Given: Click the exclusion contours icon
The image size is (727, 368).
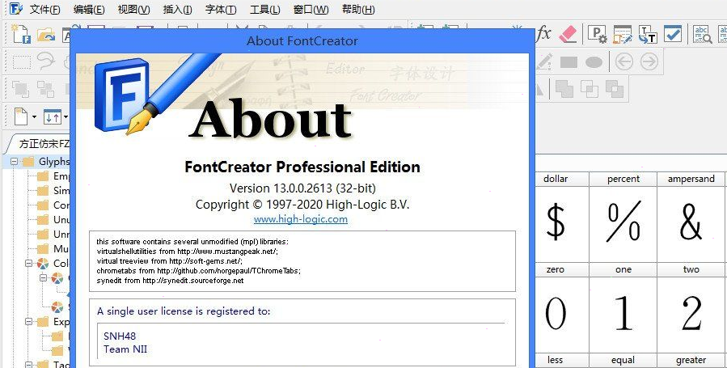Looking at the screenshot, I should click(x=615, y=89).
